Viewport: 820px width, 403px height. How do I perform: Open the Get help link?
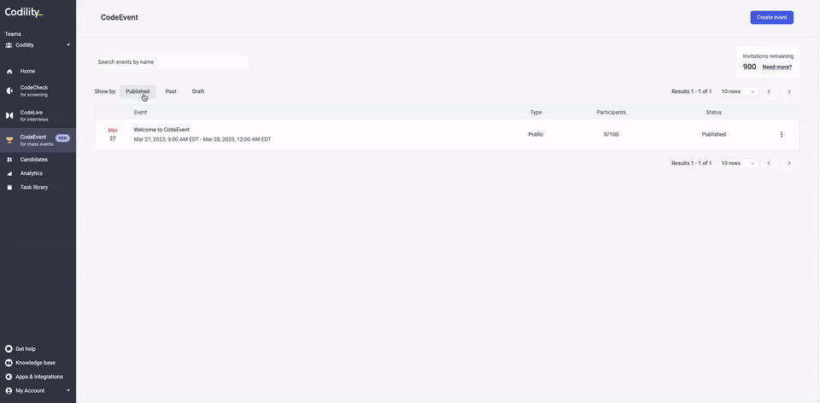26,348
